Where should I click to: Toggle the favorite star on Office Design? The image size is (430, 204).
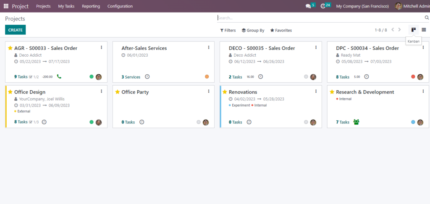click(10, 92)
